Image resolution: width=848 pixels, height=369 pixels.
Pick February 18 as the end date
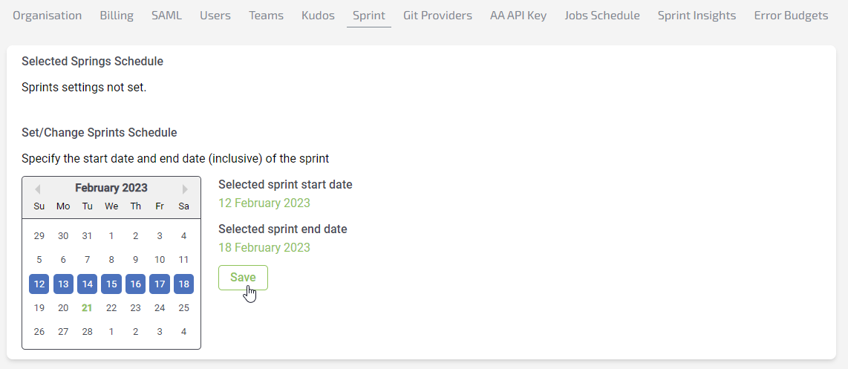point(183,284)
